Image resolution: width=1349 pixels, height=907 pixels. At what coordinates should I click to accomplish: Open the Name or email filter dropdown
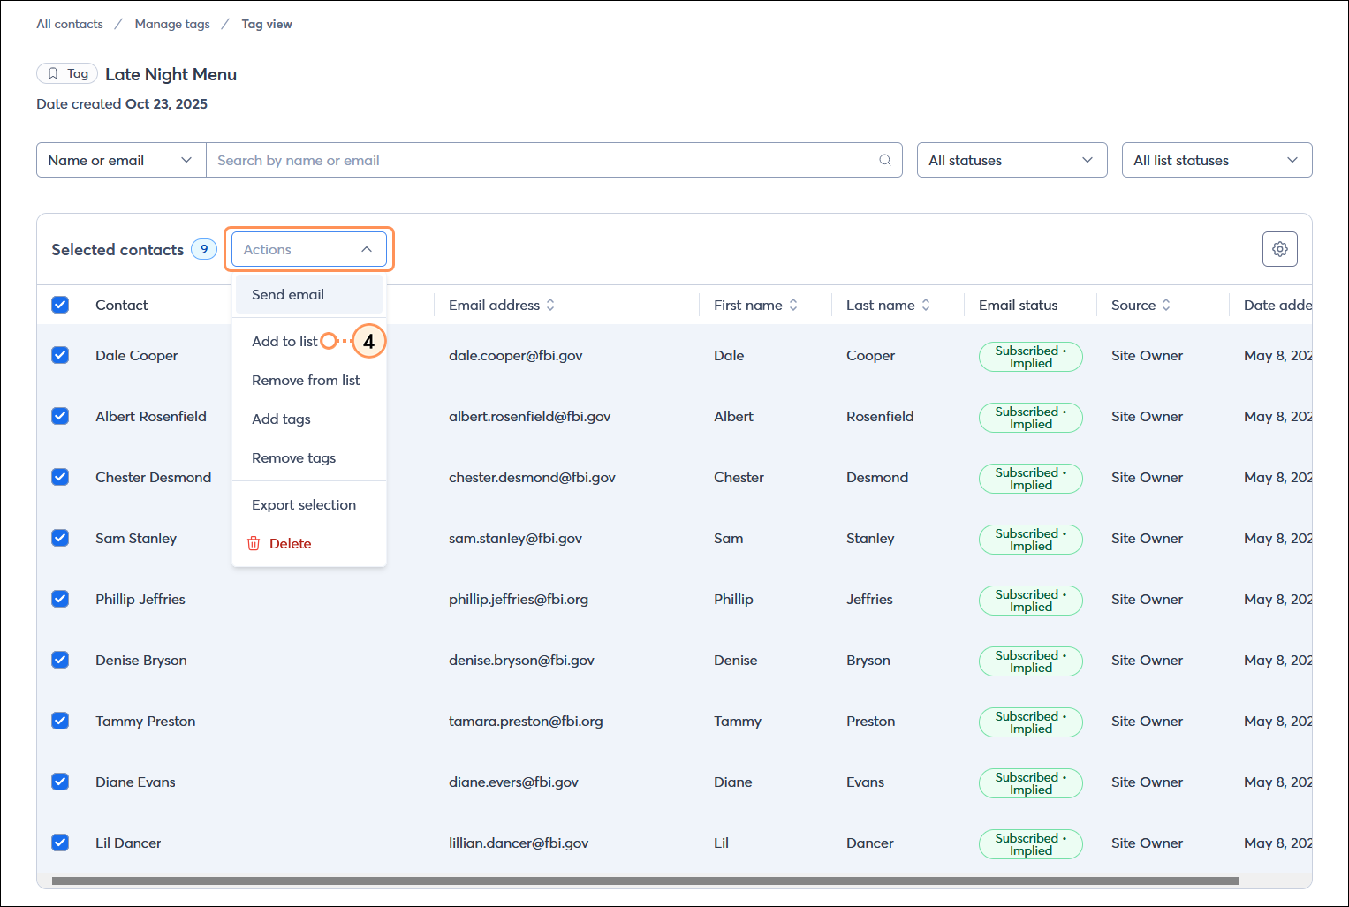(x=120, y=160)
